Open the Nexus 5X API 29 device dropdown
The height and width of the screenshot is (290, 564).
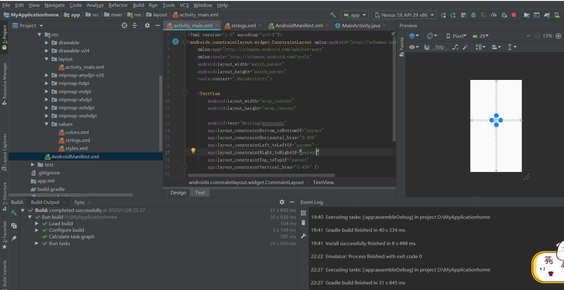pyautogui.click(x=404, y=15)
